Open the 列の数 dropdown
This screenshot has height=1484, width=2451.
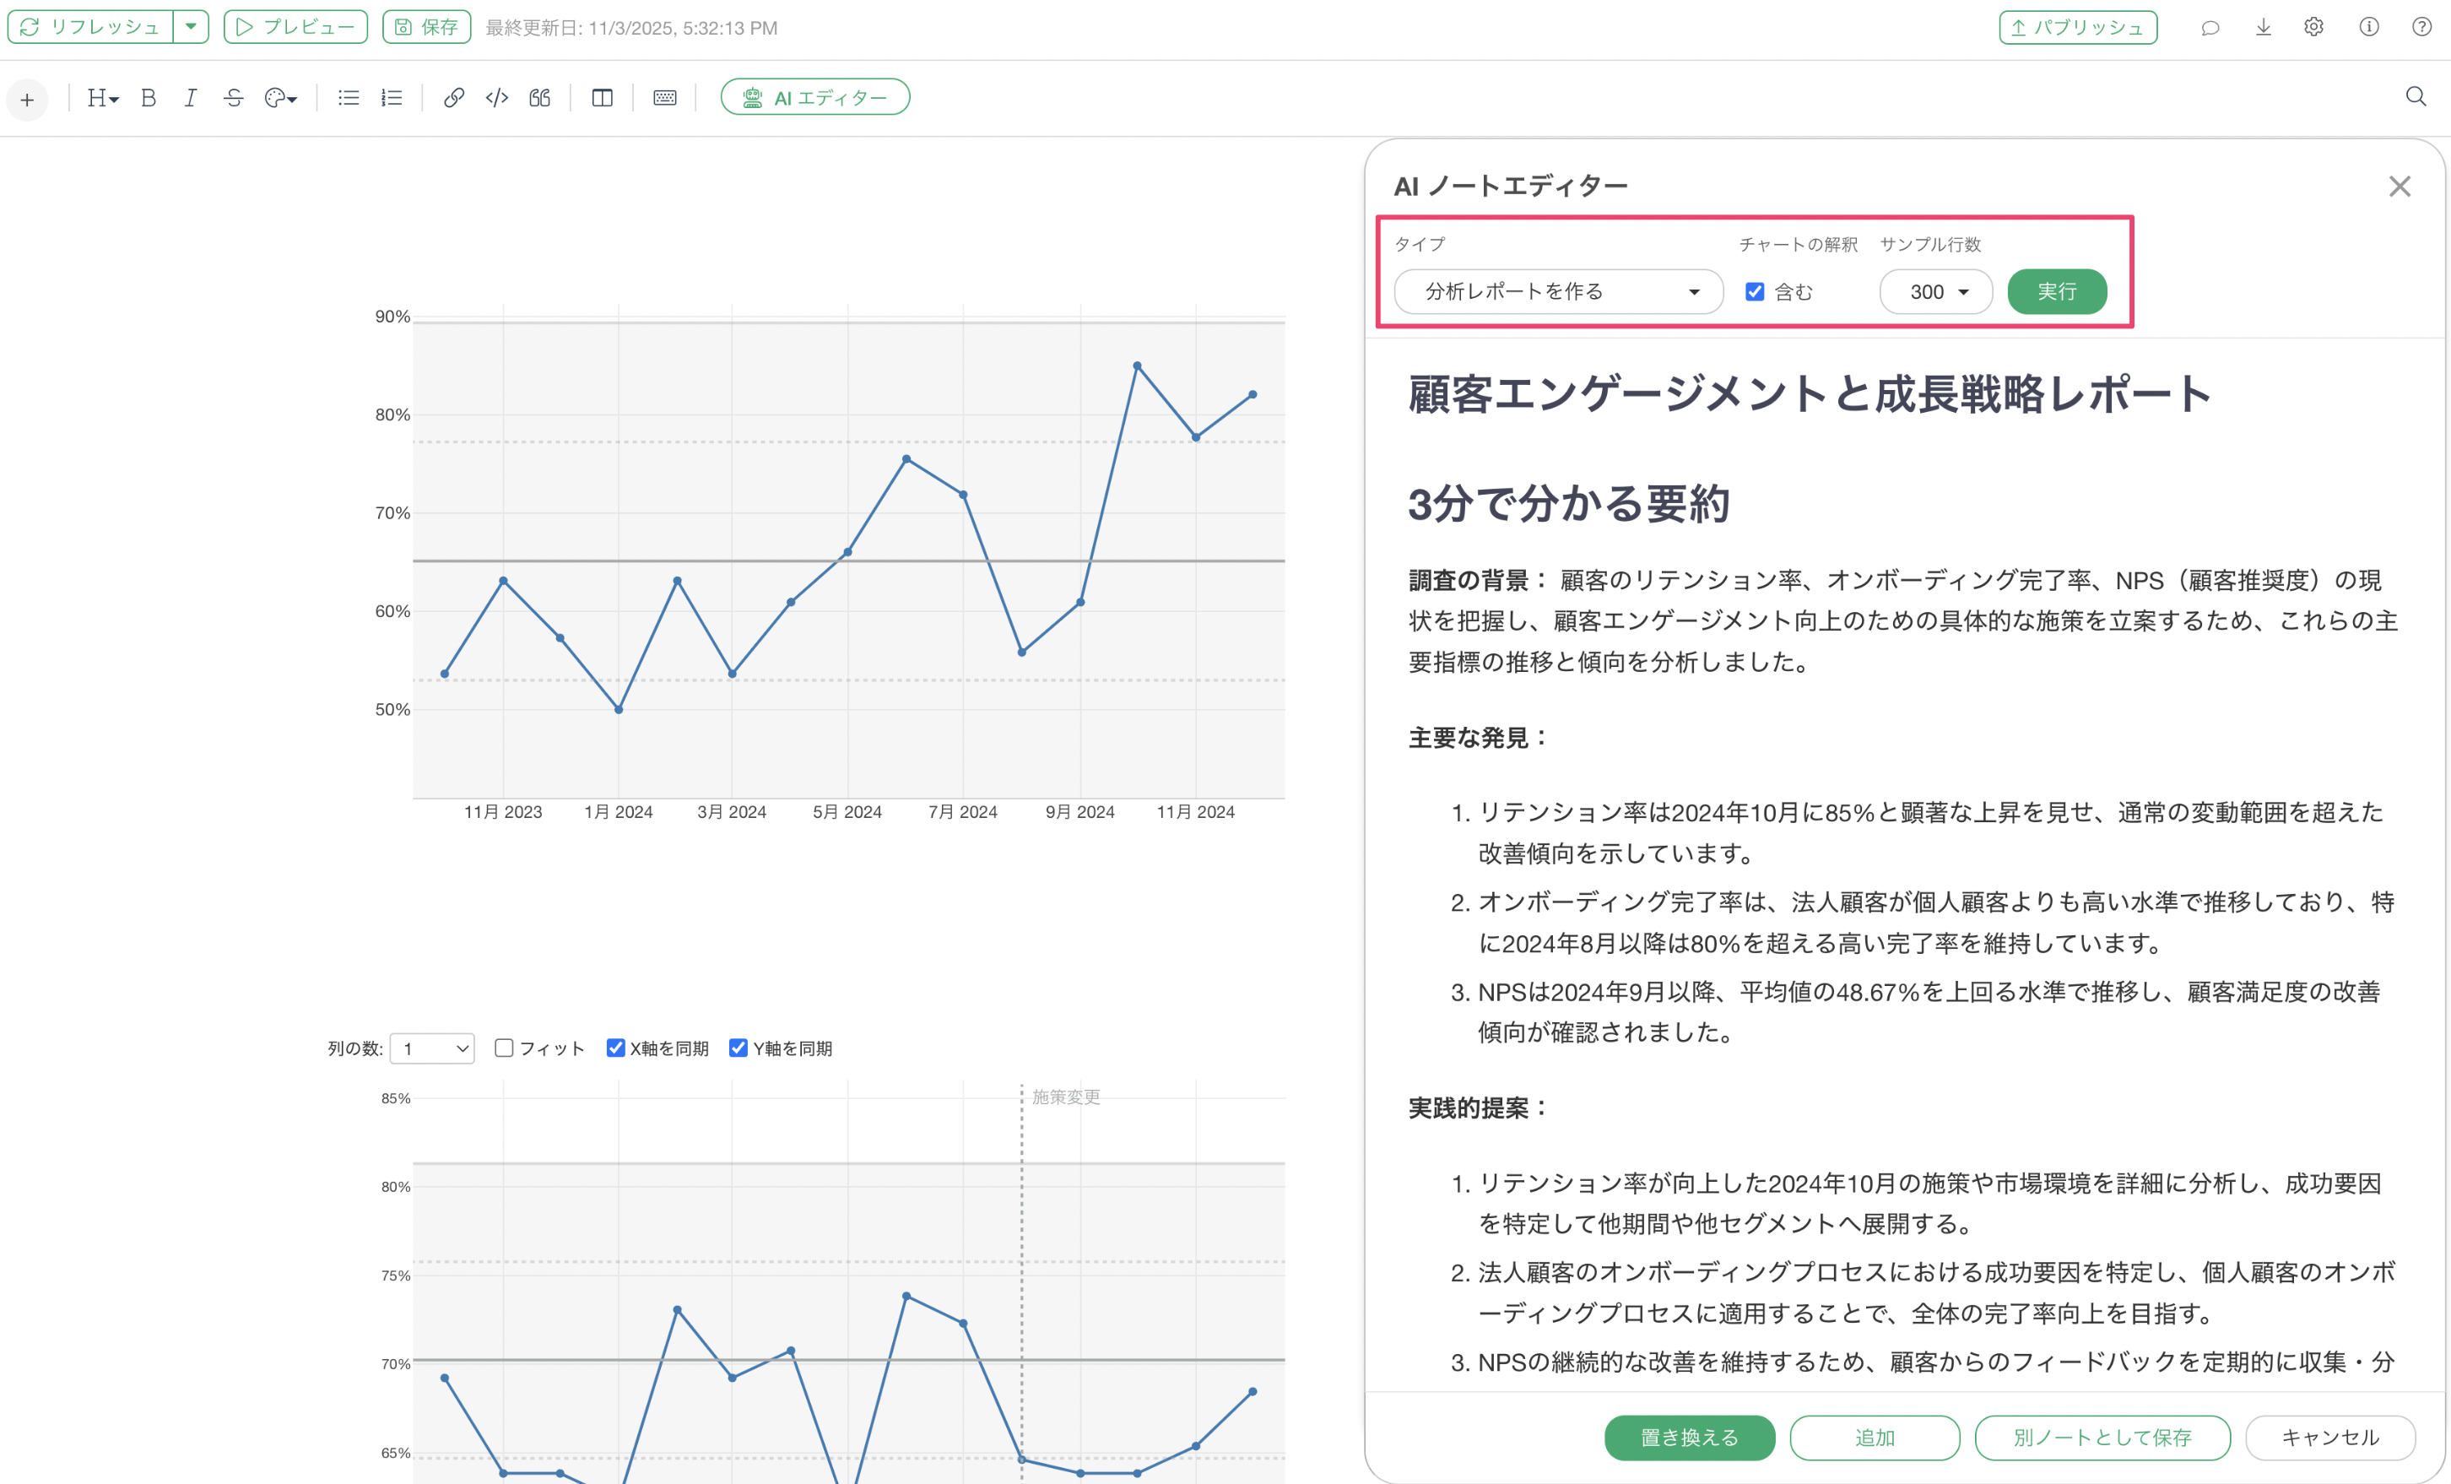(x=433, y=1048)
